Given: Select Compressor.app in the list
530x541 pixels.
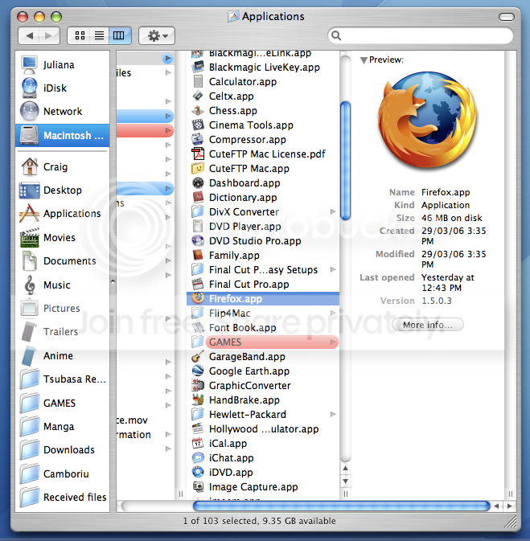Looking at the screenshot, I should coord(263,140).
